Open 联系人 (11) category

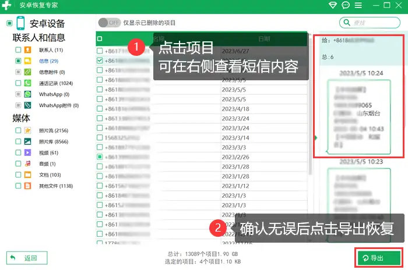point(51,50)
